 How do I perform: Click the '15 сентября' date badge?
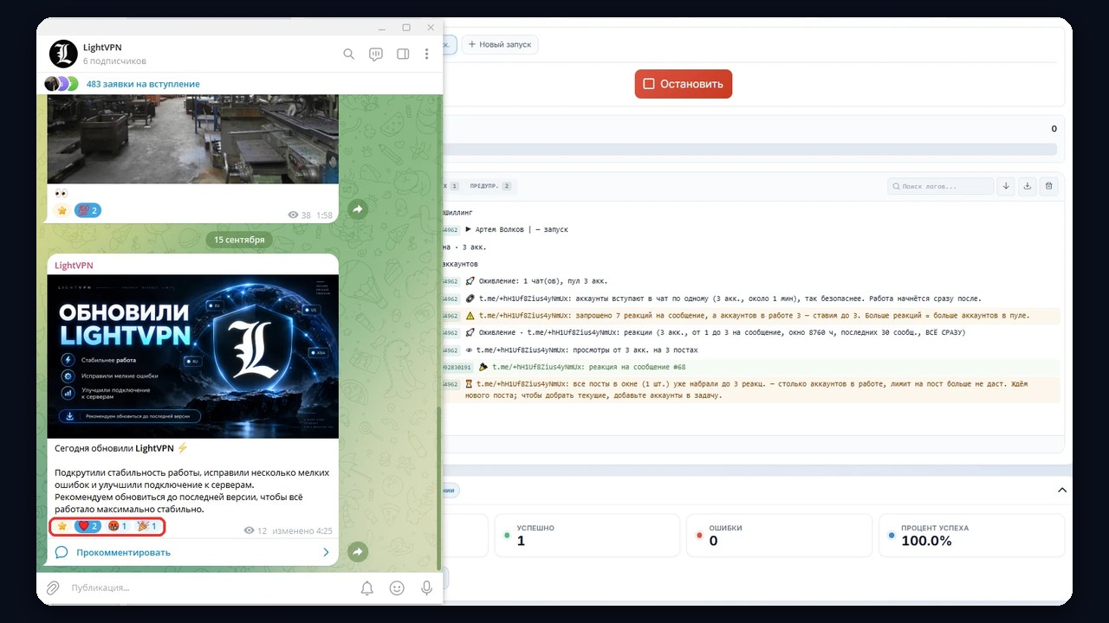[x=240, y=240]
